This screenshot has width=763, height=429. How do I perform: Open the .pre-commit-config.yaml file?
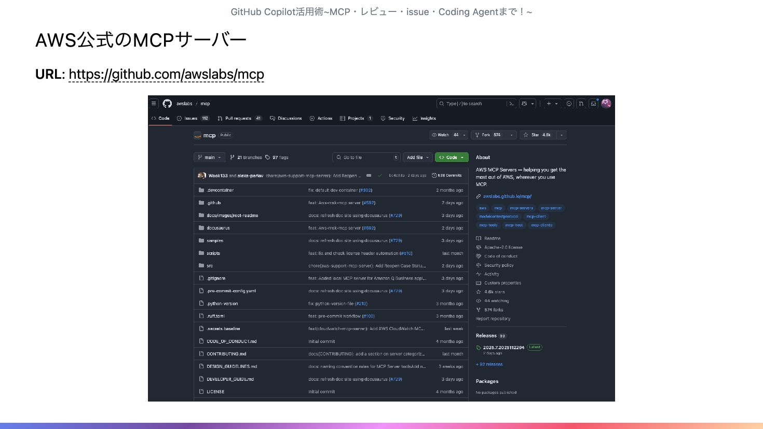tap(231, 291)
